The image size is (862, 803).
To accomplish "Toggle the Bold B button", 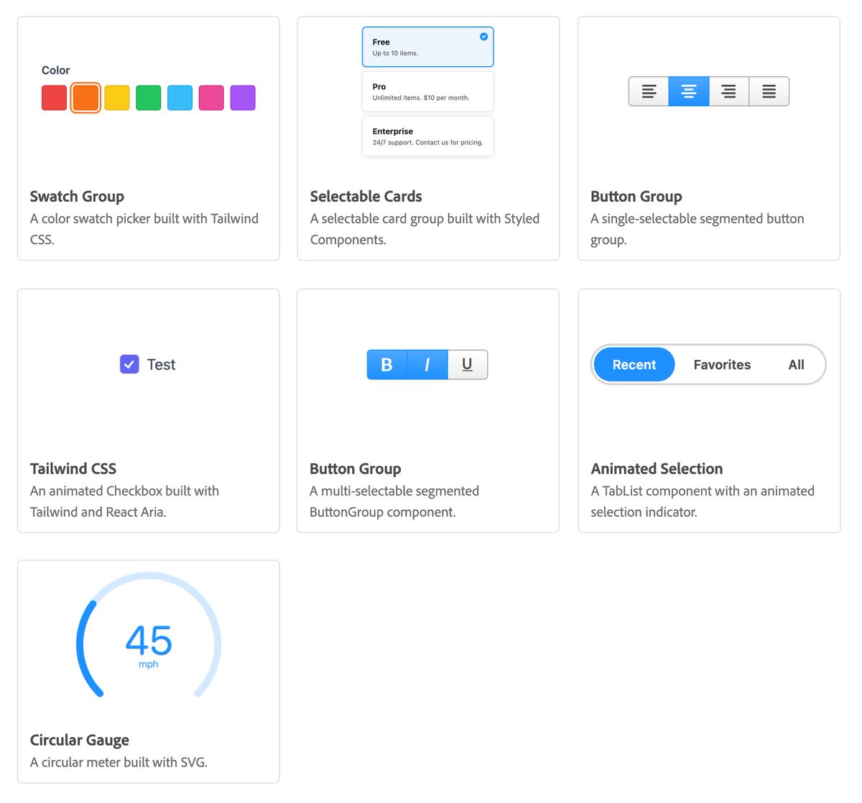I will (387, 365).
